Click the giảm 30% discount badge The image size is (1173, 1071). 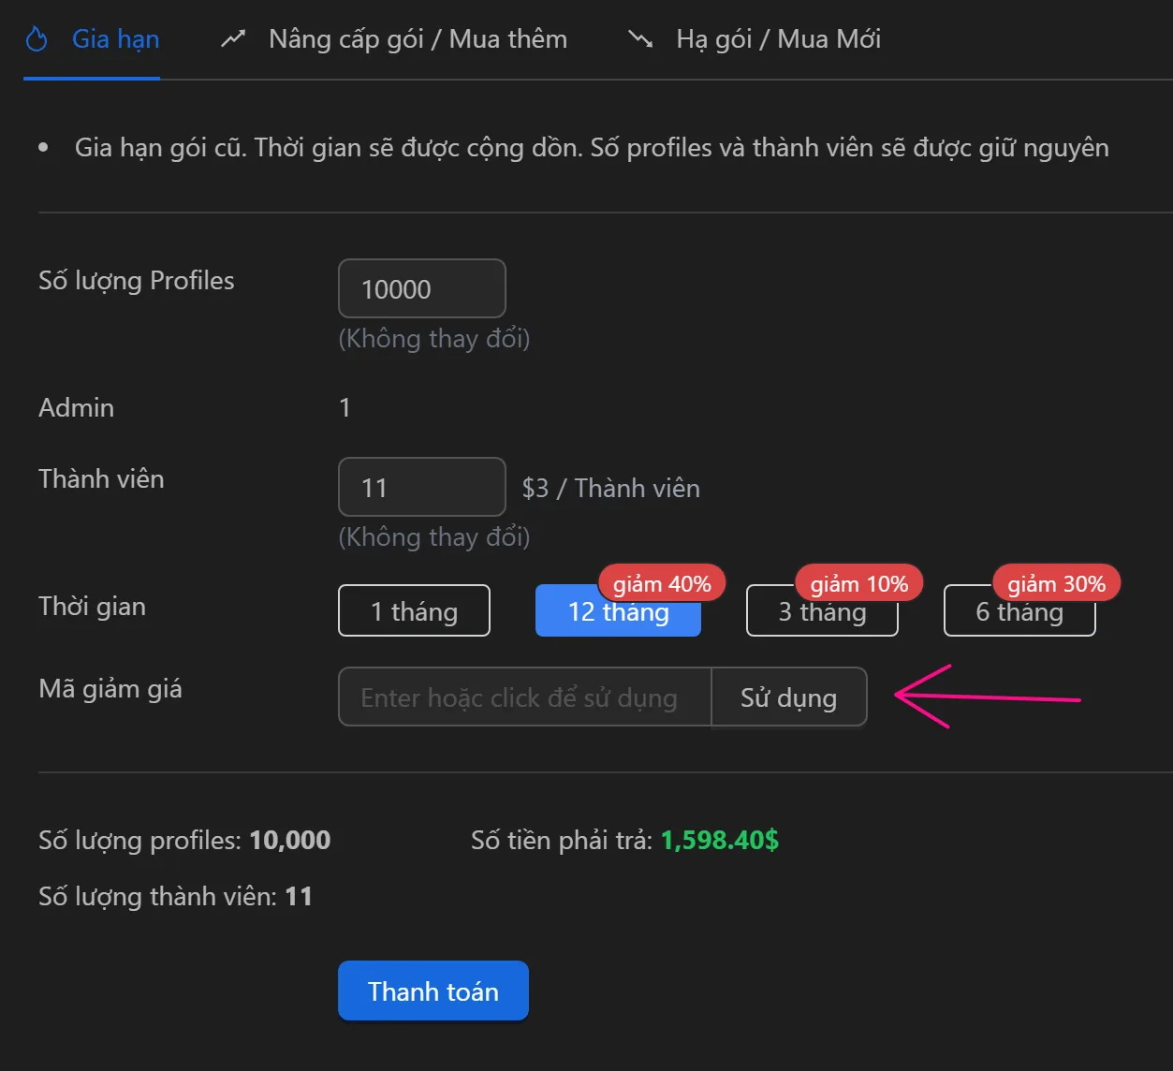click(x=1057, y=584)
